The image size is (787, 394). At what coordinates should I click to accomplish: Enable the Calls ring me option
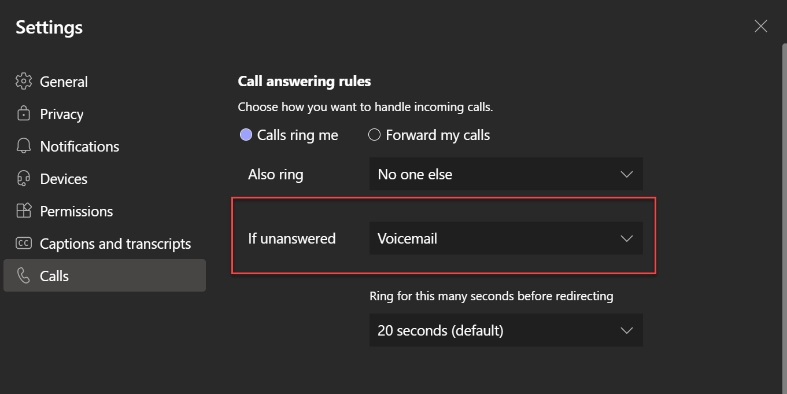[246, 134]
